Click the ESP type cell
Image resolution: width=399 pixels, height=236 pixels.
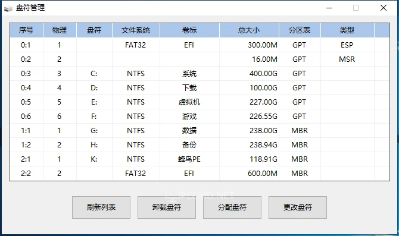pos(347,45)
